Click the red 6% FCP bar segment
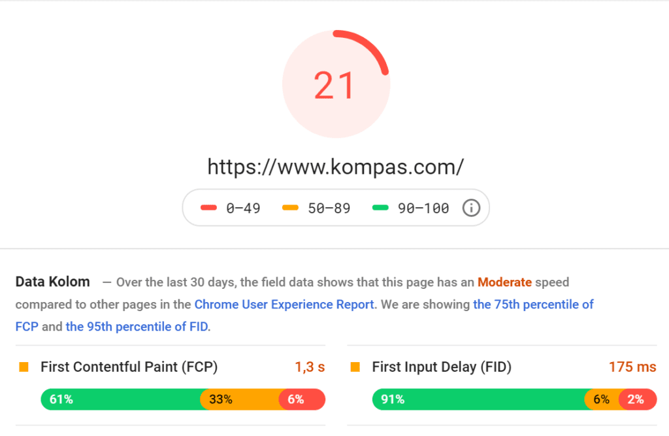The height and width of the screenshot is (436, 669). coord(301,399)
